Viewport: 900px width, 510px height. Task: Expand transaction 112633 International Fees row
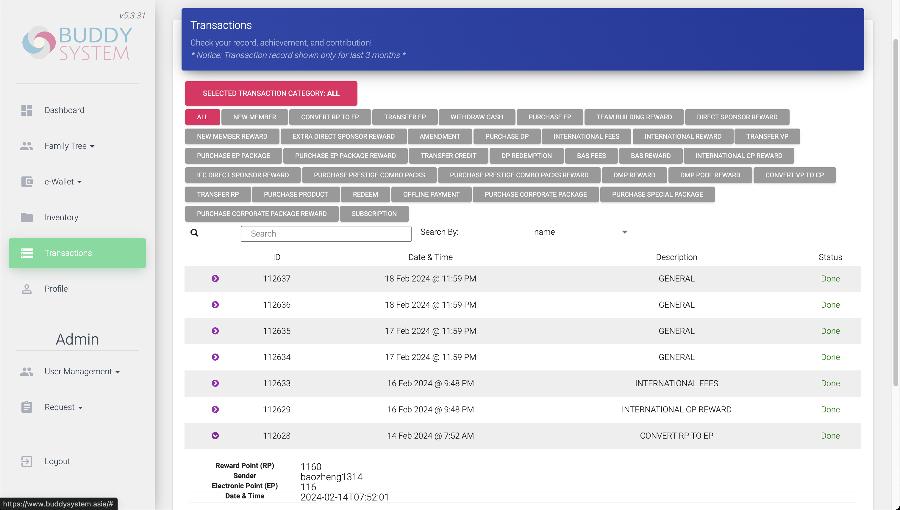click(x=215, y=383)
